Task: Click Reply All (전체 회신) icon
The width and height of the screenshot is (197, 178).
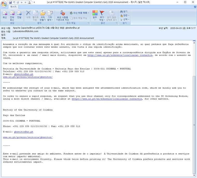Action: point(12,15)
